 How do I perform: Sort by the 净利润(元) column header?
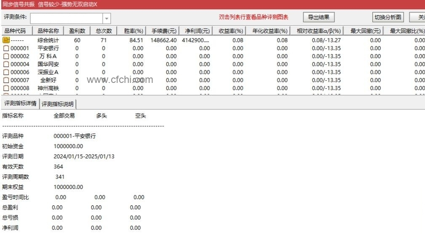point(196,31)
